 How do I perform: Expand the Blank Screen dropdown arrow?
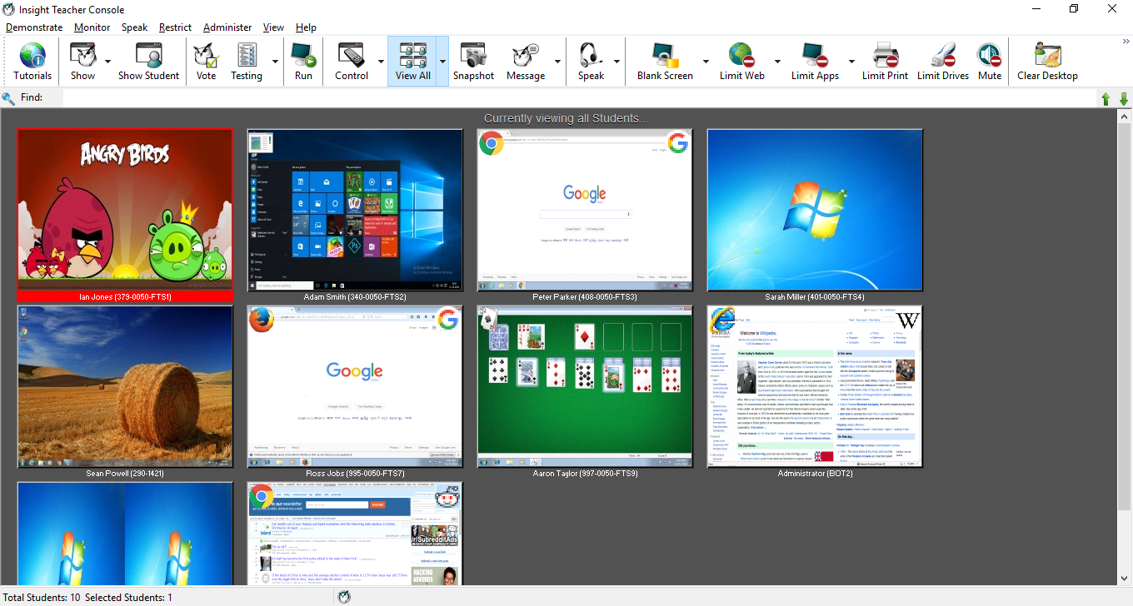[705, 62]
